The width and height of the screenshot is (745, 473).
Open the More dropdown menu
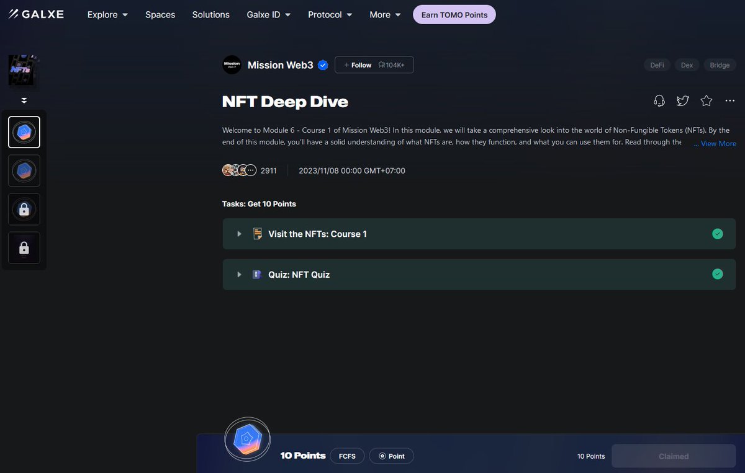click(x=385, y=14)
